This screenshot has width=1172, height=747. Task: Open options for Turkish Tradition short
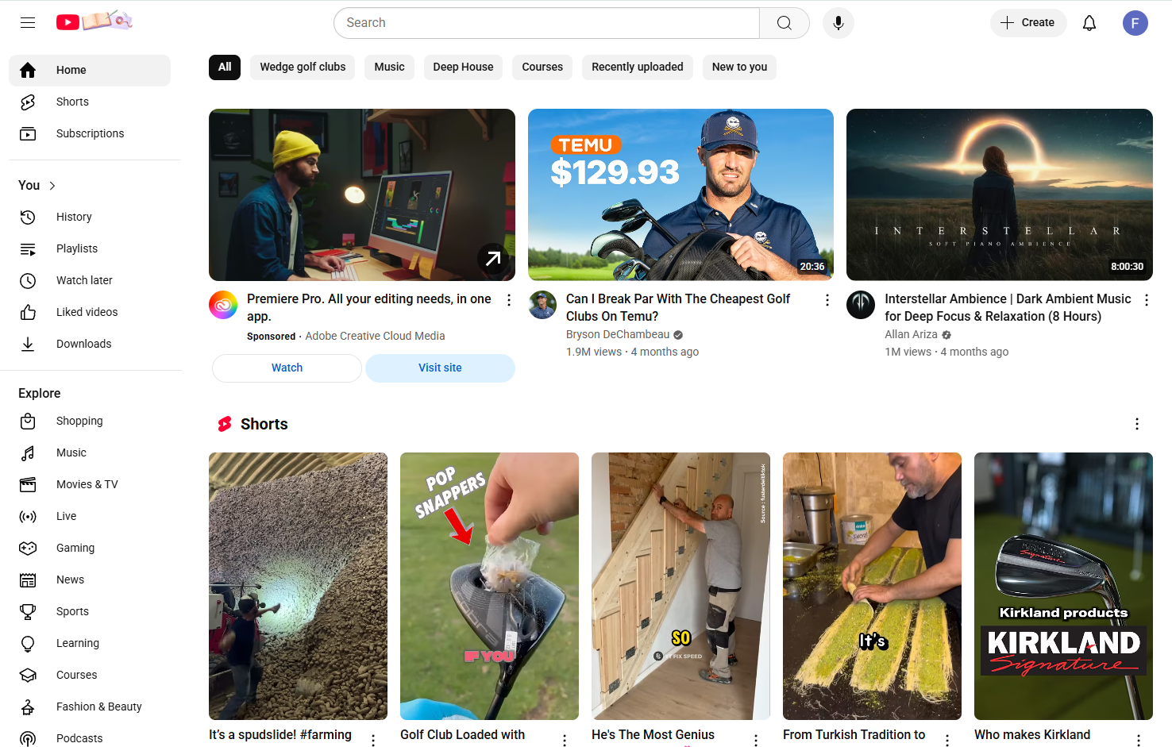pyautogui.click(x=947, y=740)
